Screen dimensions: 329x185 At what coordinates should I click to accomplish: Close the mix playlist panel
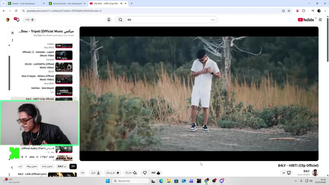click(x=13, y=33)
